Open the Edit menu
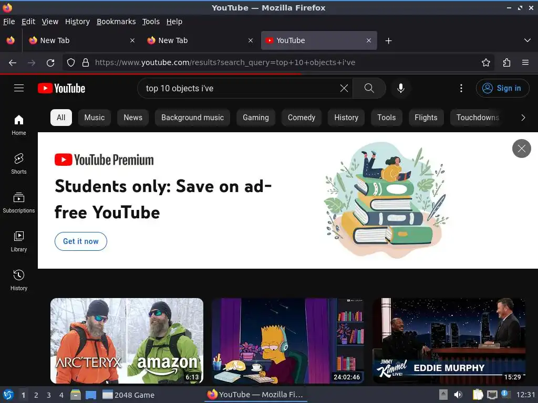 pos(28,22)
